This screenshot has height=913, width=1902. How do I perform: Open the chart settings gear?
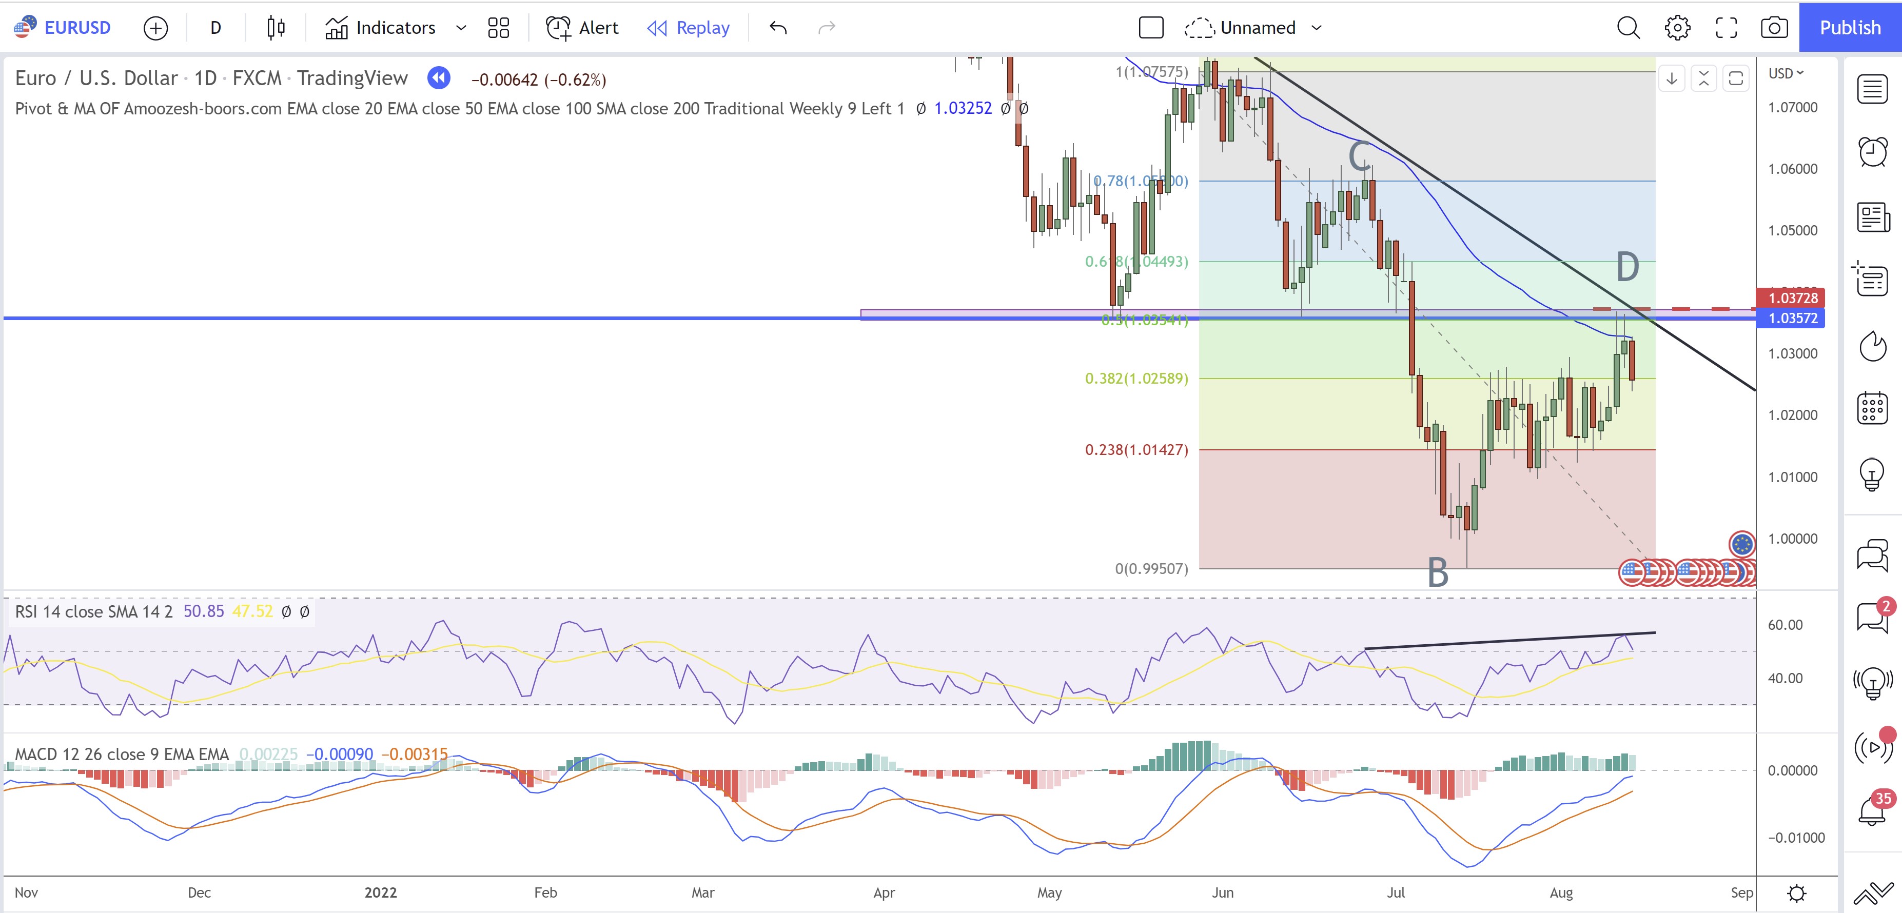click(1677, 28)
